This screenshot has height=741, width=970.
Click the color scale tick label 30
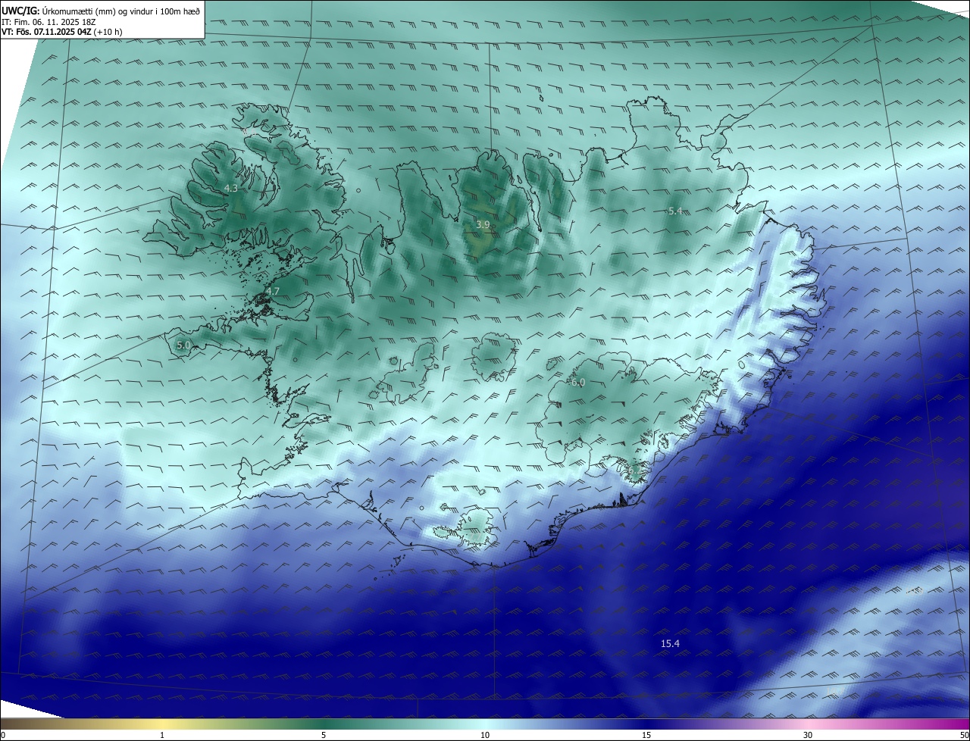tap(808, 735)
